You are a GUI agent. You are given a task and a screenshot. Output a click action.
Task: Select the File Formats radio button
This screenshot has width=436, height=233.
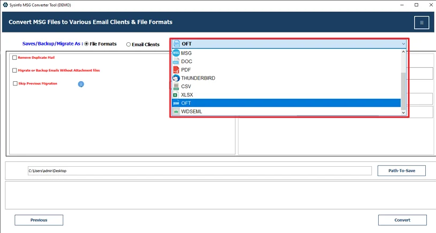[x=87, y=44]
